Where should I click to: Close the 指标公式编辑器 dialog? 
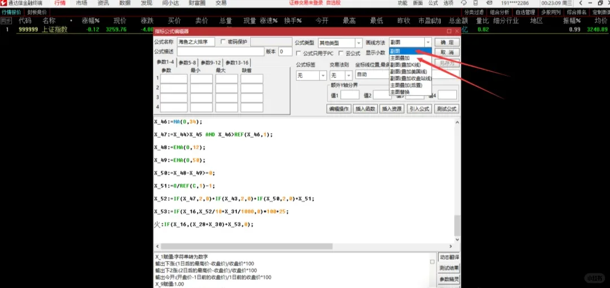[x=457, y=31]
